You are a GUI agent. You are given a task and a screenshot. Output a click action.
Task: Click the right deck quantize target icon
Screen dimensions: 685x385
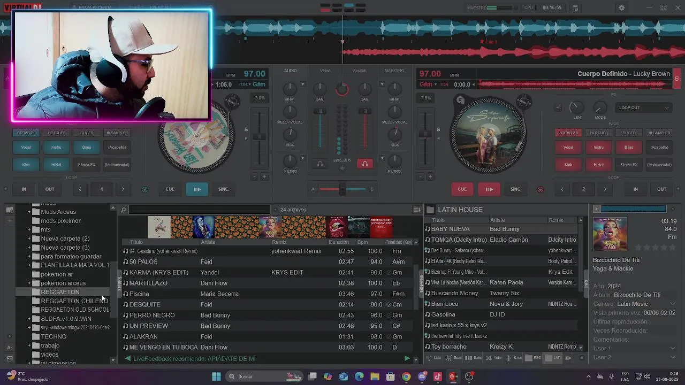click(x=540, y=189)
